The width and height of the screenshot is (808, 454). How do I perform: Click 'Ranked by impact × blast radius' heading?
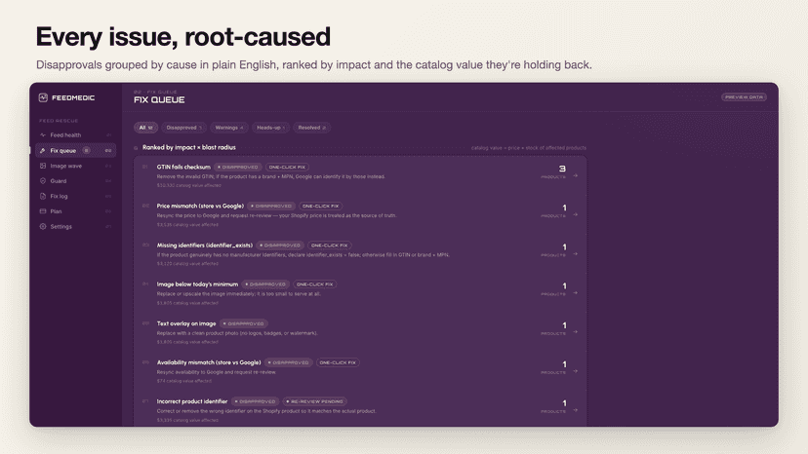[x=189, y=148]
